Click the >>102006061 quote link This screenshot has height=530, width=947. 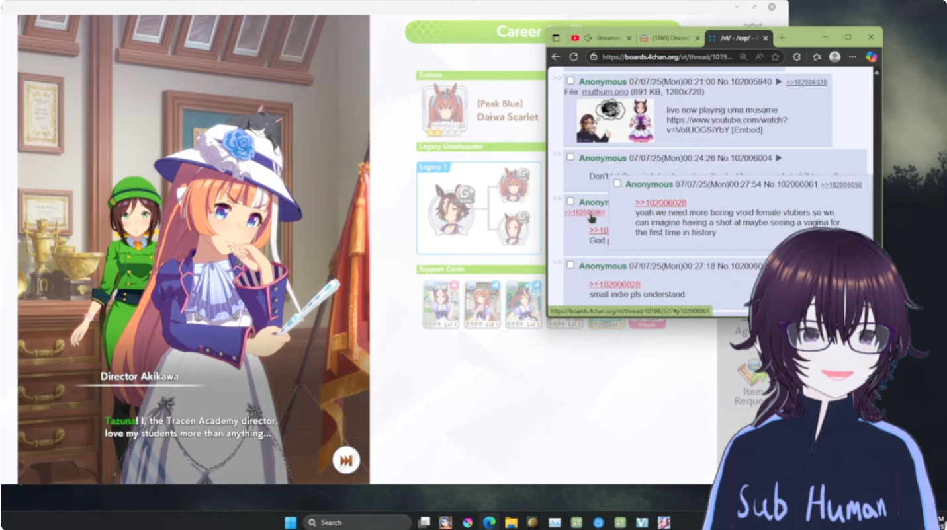tap(584, 213)
